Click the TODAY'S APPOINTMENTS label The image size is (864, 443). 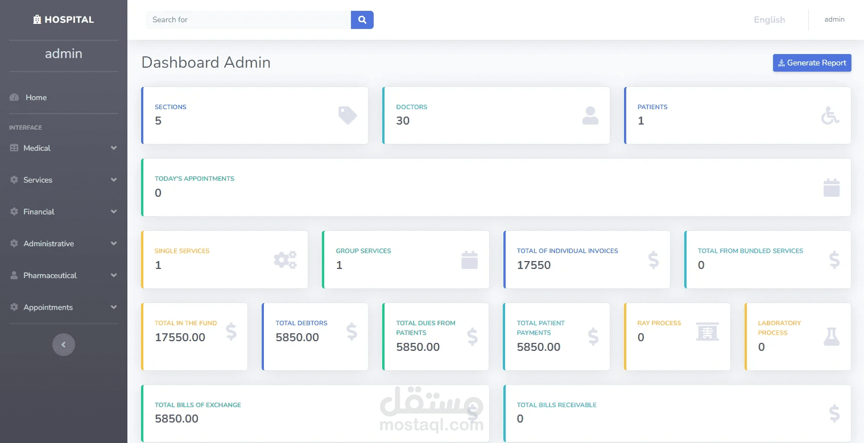point(195,179)
